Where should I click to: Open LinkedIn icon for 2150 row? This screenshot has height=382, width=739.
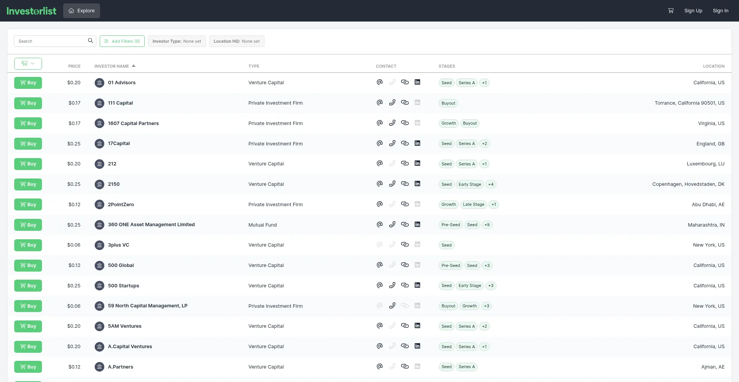[x=417, y=184]
